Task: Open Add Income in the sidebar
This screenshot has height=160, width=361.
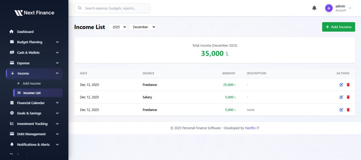Action: pos(32,83)
